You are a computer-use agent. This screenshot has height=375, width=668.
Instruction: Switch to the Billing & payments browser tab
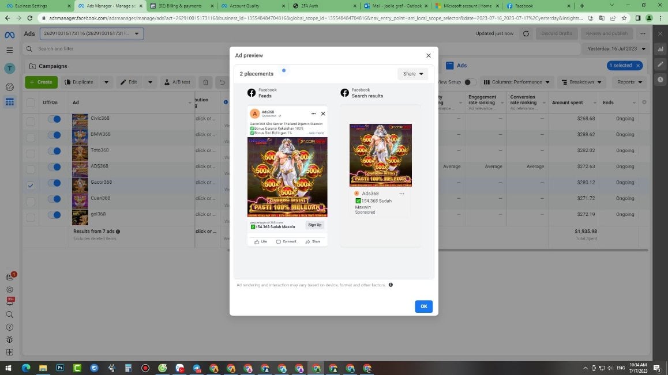pyautogui.click(x=182, y=6)
